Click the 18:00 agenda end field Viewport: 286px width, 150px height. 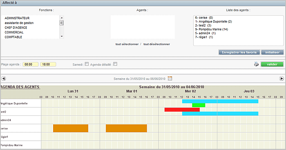[x=48, y=64]
